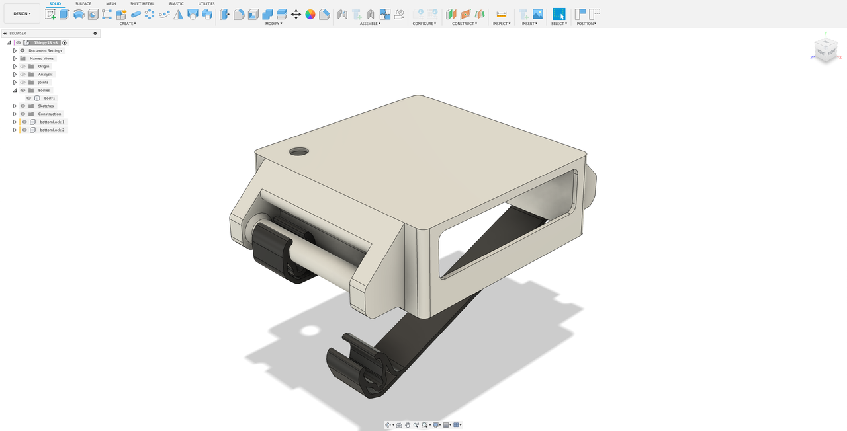Hide the bottomLock:1 component
Screen dimensions: 847x431
24,122
